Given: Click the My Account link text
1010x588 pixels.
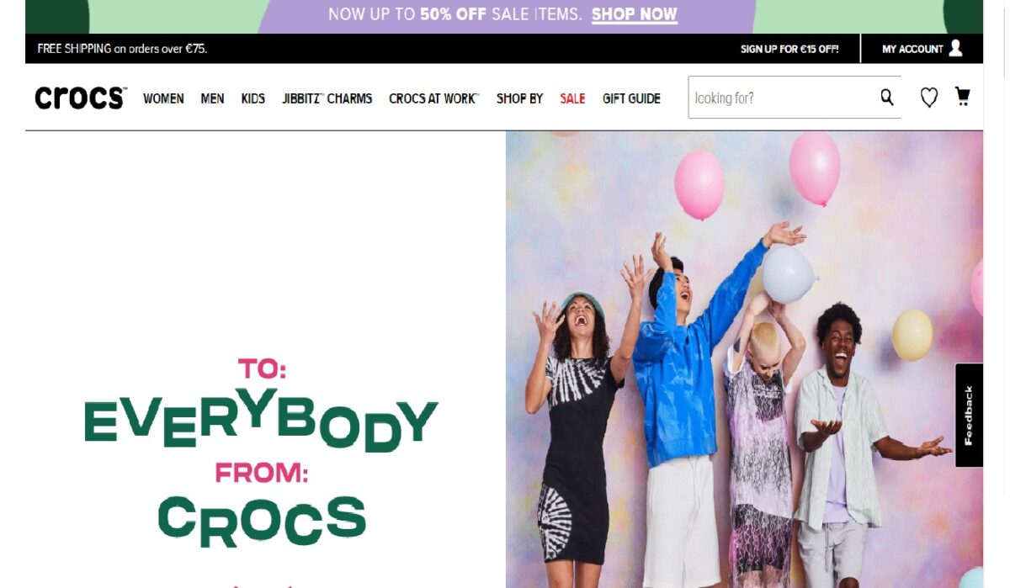Looking at the screenshot, I should 912,49.
